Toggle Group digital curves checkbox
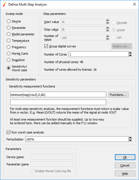The height and width of the screenshot is (180, 139). point(60,46)
